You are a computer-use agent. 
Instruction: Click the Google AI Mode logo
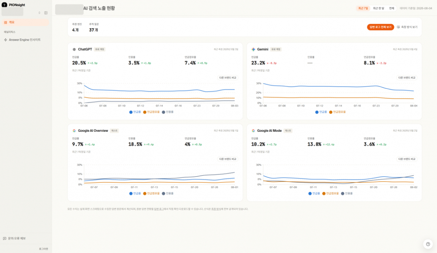click(x=253, y=131)
